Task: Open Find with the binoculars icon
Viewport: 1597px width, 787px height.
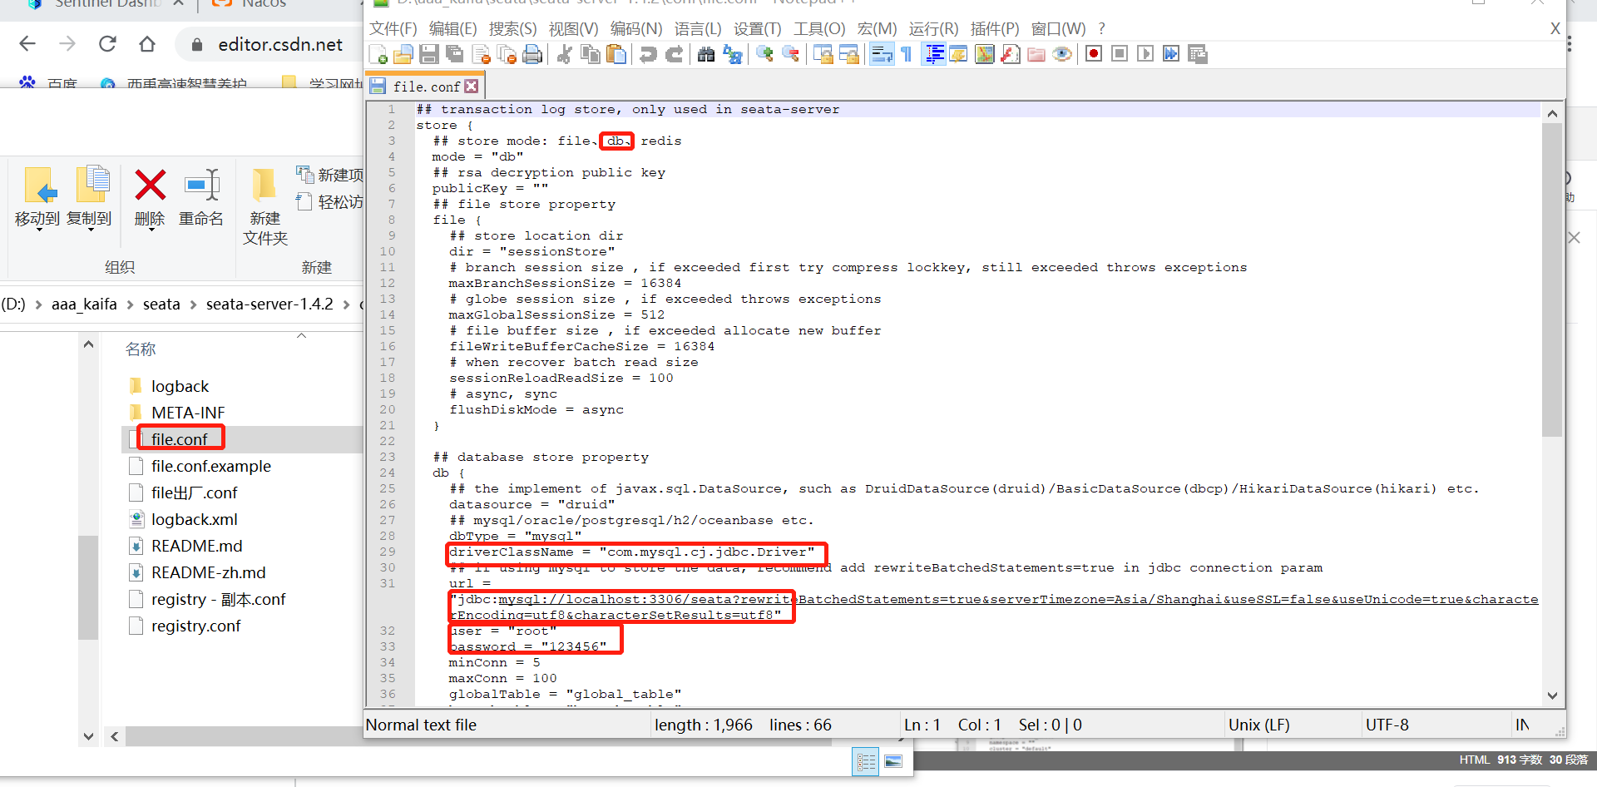Action: [705, 53]
